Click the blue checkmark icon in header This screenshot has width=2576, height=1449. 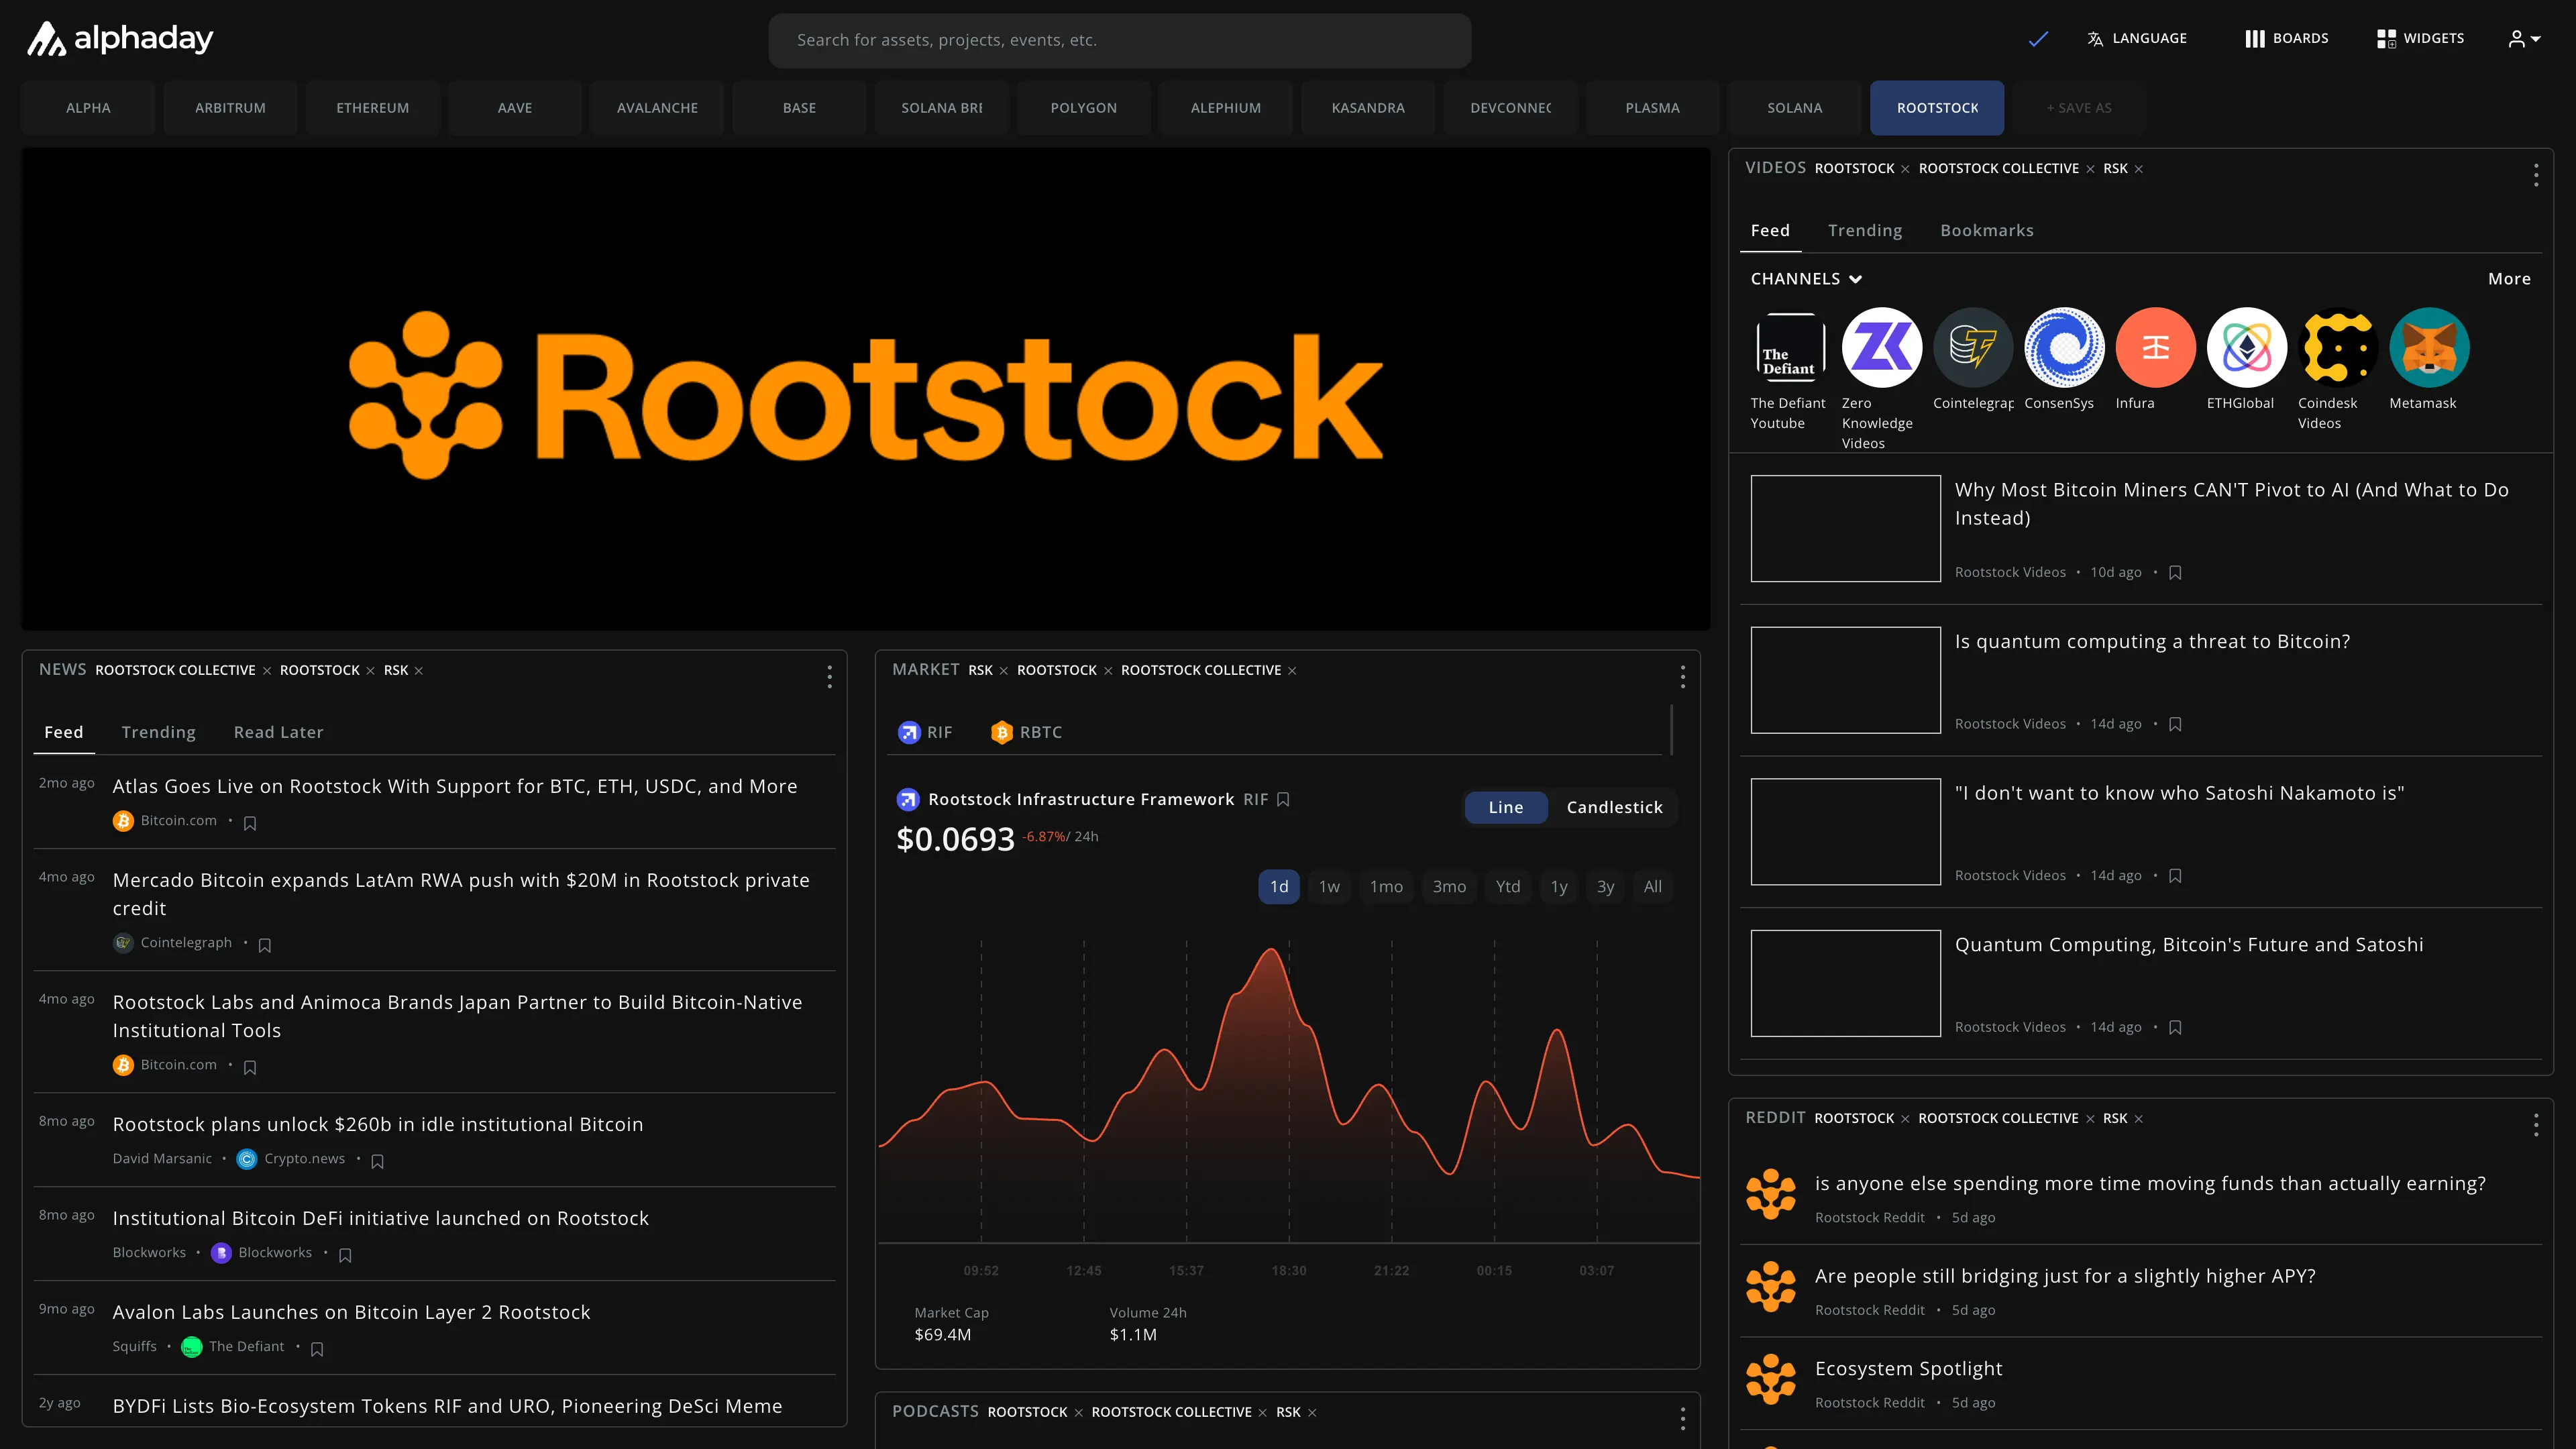click(x=2038, y=39)
